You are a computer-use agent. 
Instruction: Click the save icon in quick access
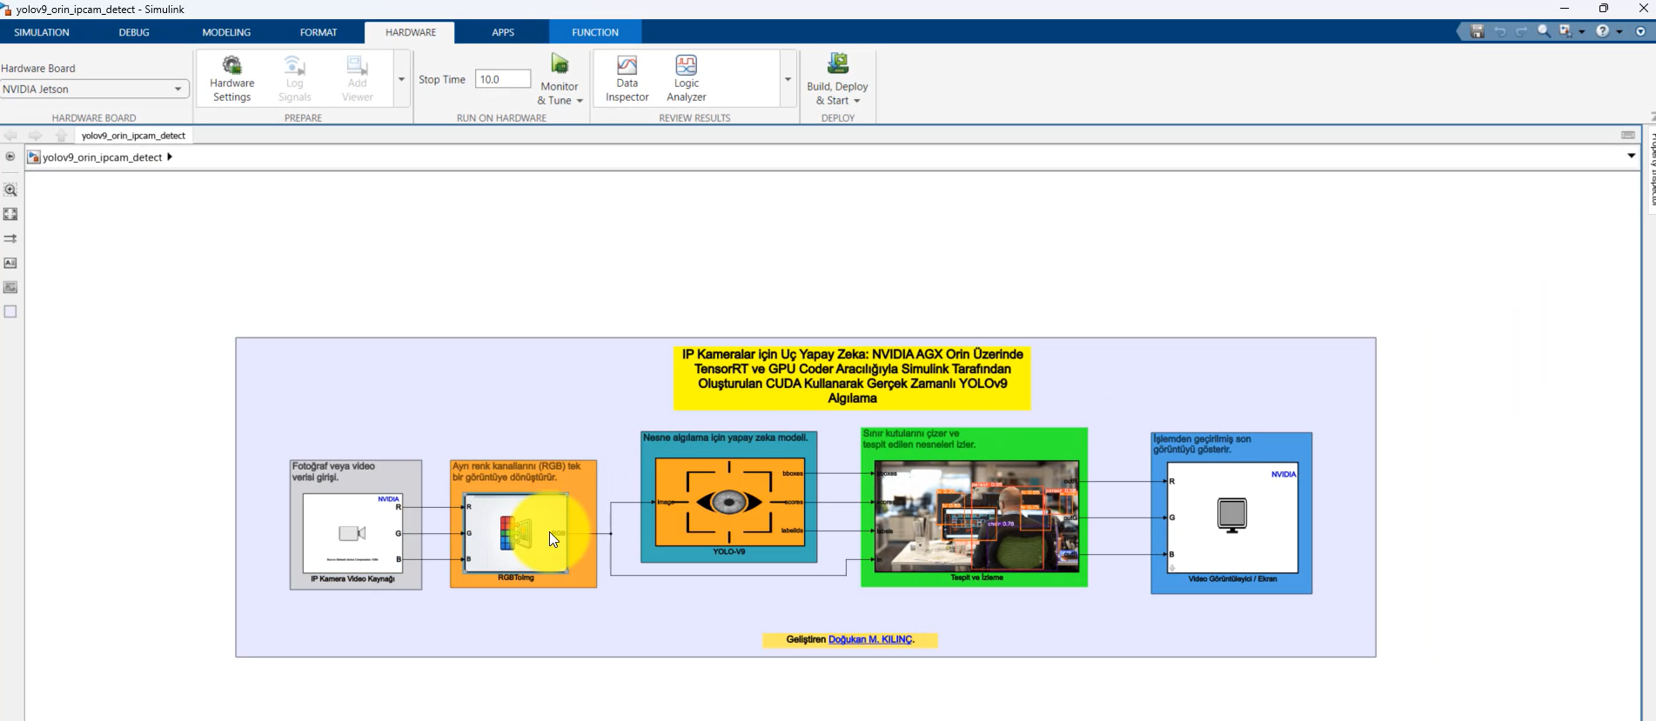[x=1477, y=31]
